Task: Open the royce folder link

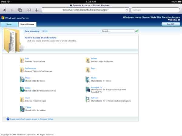Action: click(x=27, y=98)
